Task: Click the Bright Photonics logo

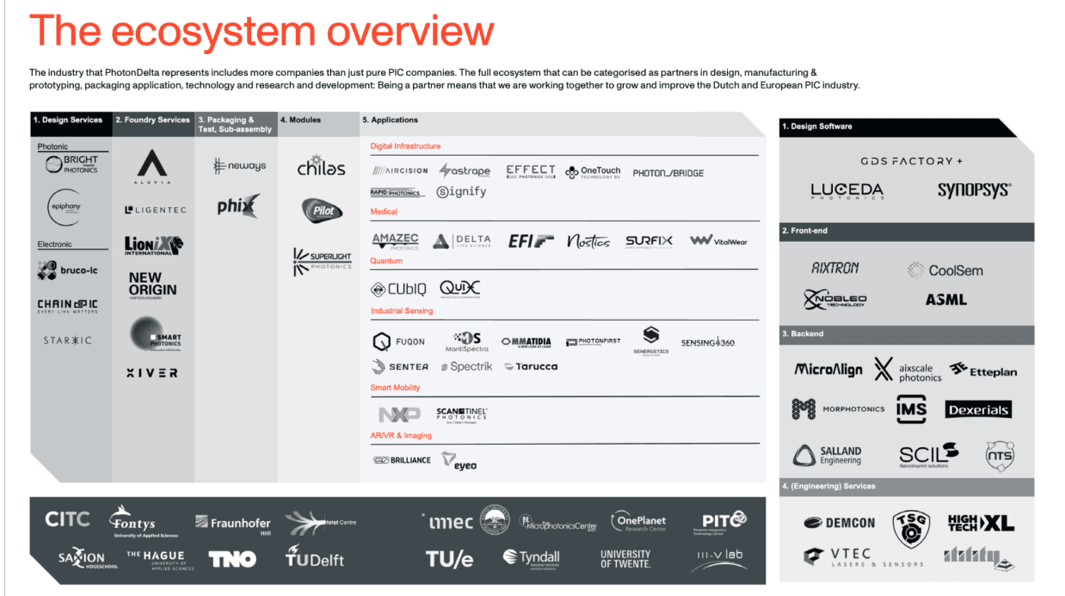Action: [x=71, y=165]
